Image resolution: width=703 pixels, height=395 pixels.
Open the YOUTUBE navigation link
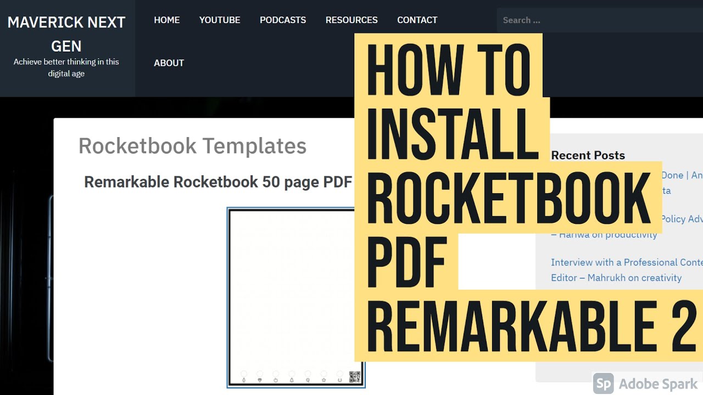click(220, 20)
